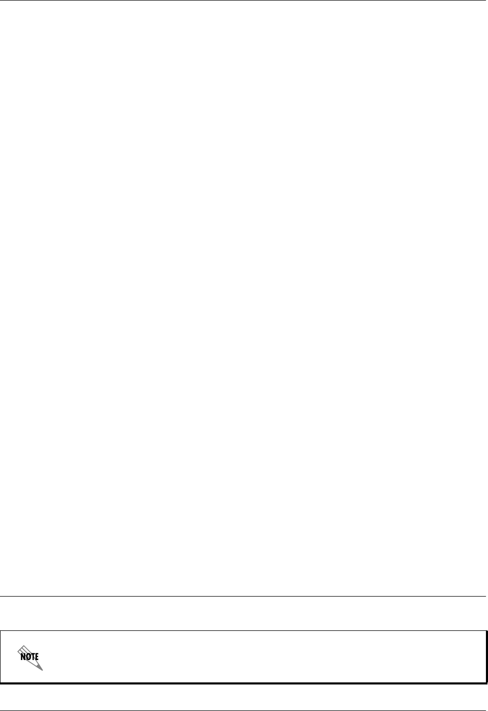Click the horizontal rule at the page top

coord(244,1)
